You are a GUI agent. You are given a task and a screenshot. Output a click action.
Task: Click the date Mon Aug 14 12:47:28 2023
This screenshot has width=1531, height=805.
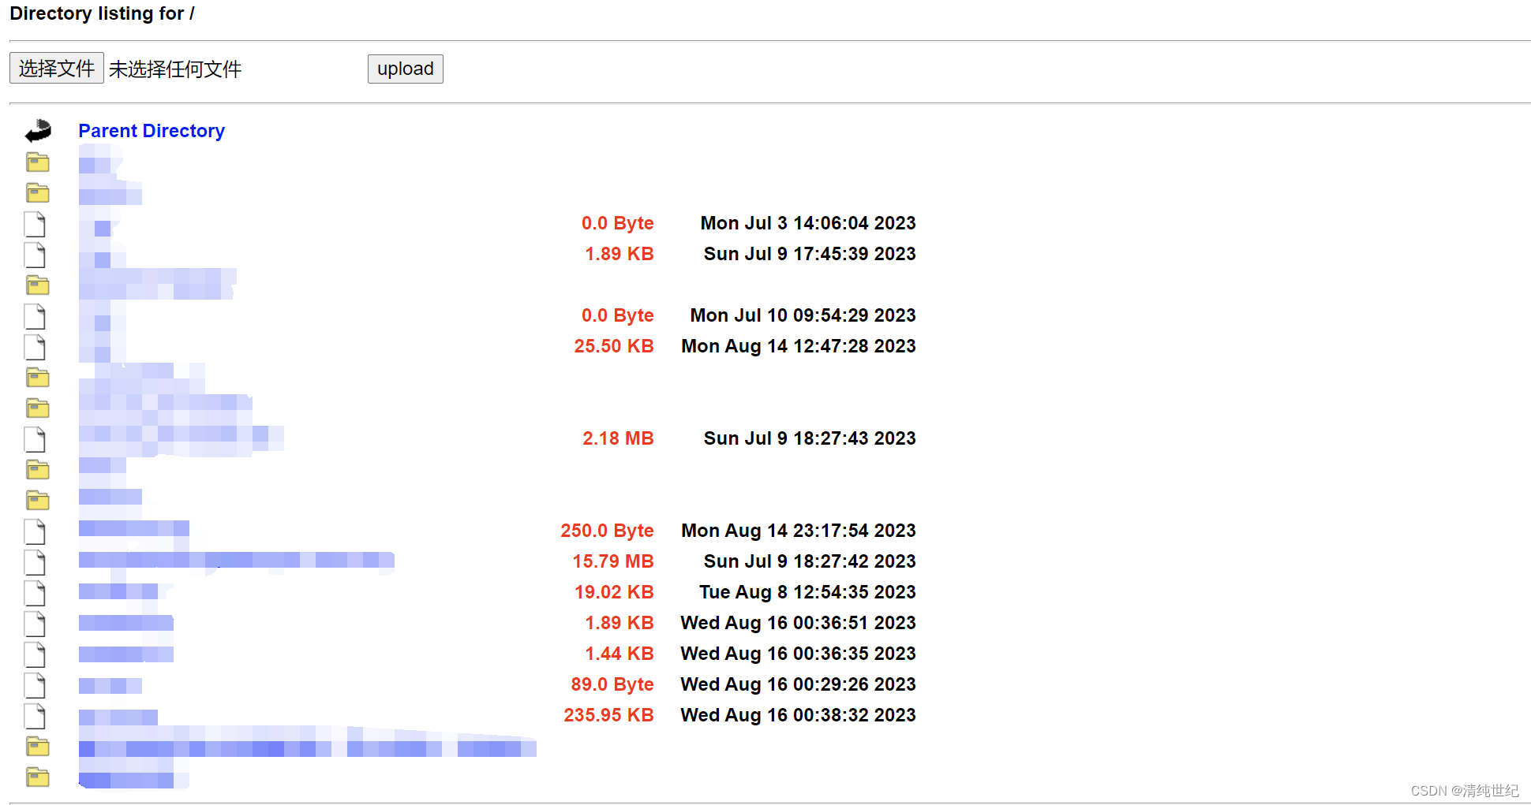pyautogui.click(x=799, y=346)
